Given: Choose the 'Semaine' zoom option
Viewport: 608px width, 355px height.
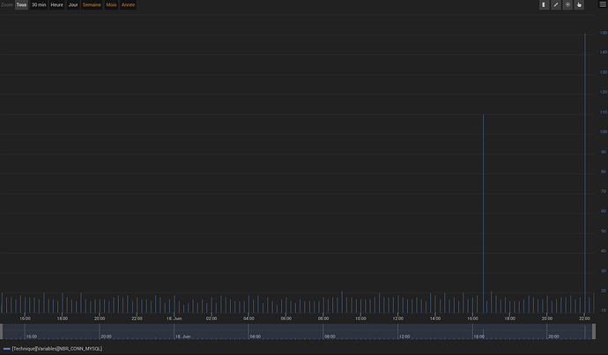Looking at the screenshot, I should tap(92, 5).
